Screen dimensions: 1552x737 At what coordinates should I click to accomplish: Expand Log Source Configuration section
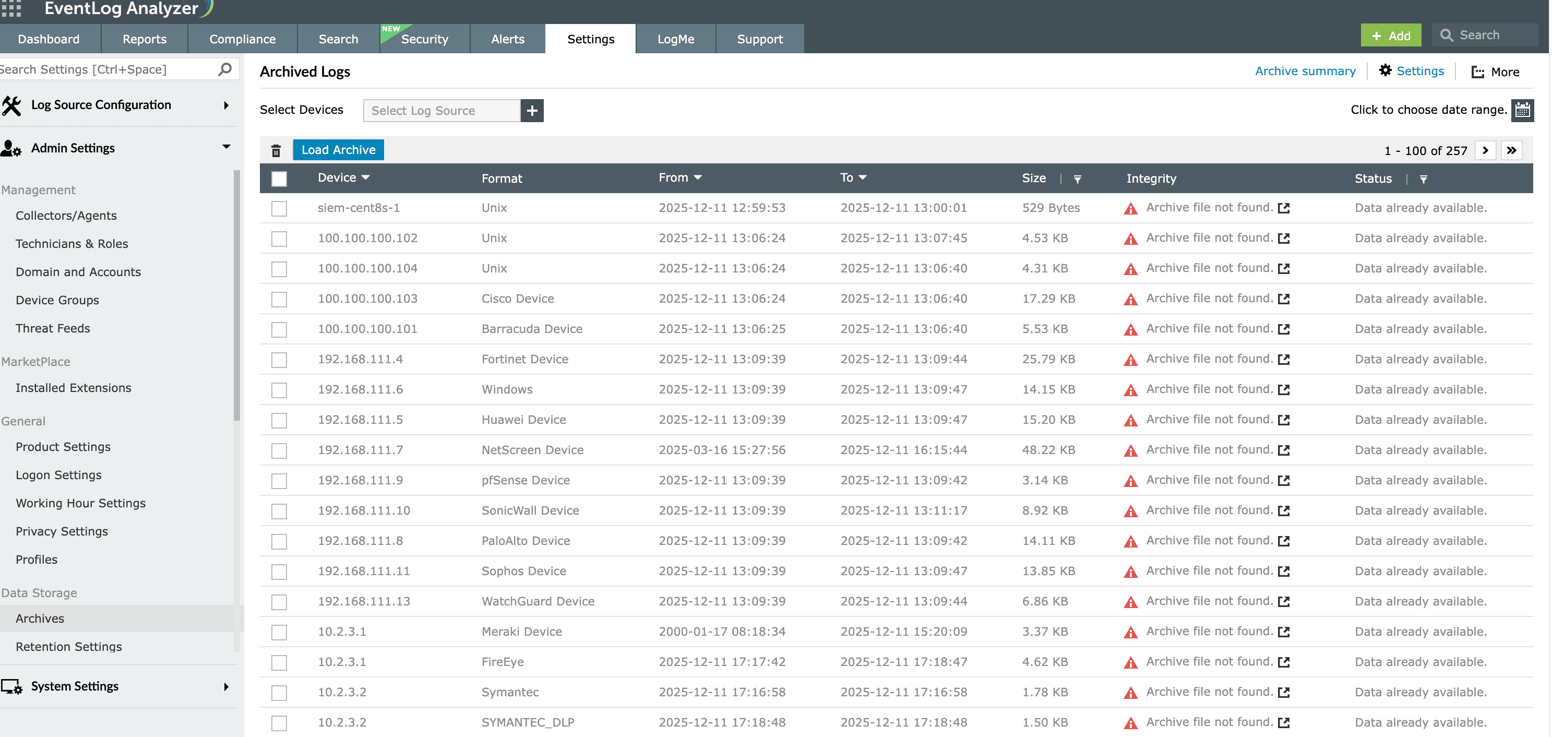(x=226, y=105)
